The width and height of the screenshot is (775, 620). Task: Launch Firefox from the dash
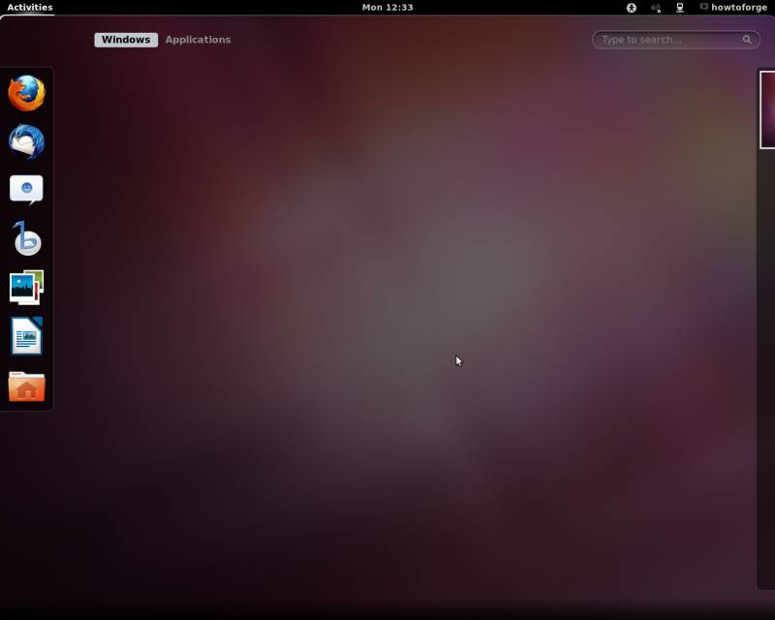click(27, 93)
